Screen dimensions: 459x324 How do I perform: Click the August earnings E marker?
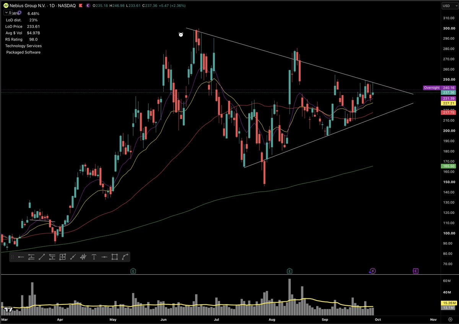[290, 271]
